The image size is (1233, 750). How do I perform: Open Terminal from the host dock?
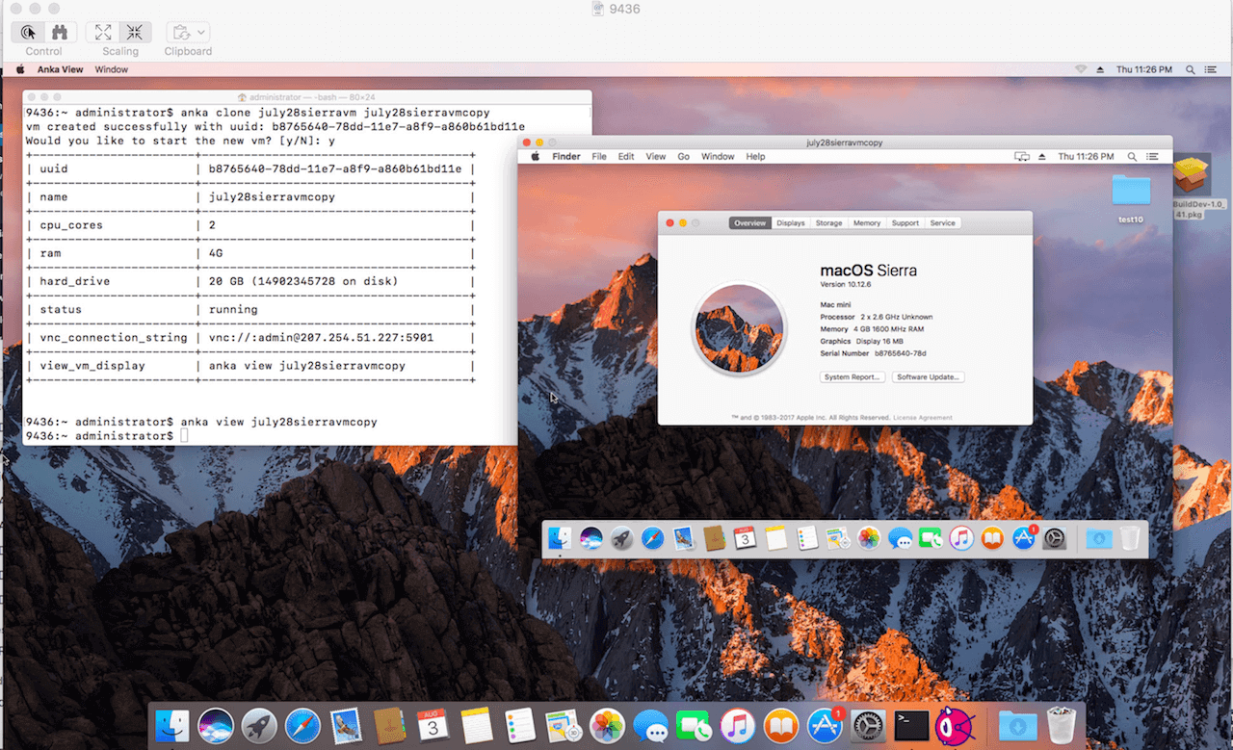pyautogui.click(x=911, y=725)
